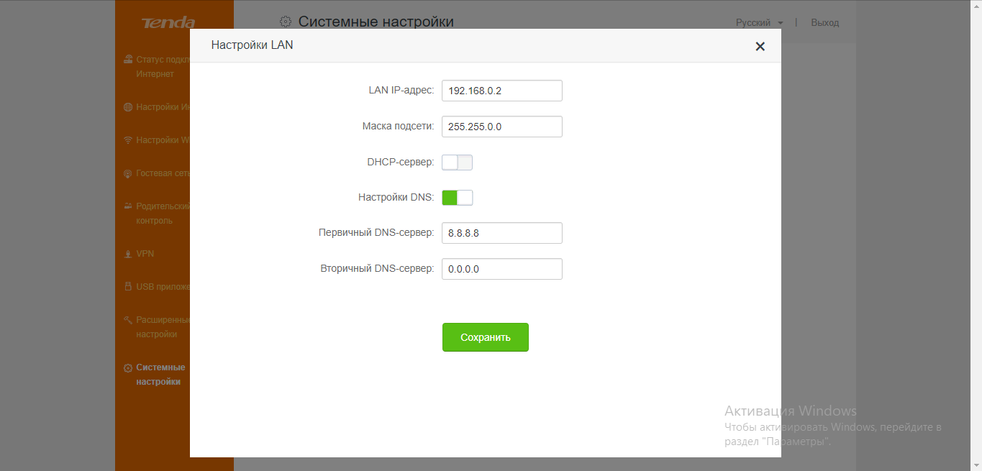Click the Настройки Интернет globe icon
The image size is (982, 471).
(x=128, y=107)
